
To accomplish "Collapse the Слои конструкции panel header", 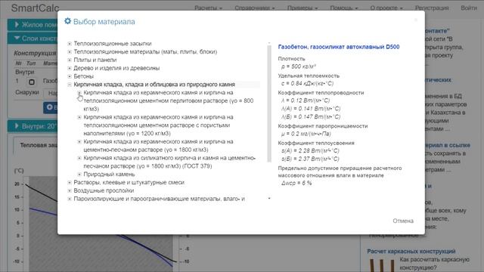I will click(x=33, y=39).
